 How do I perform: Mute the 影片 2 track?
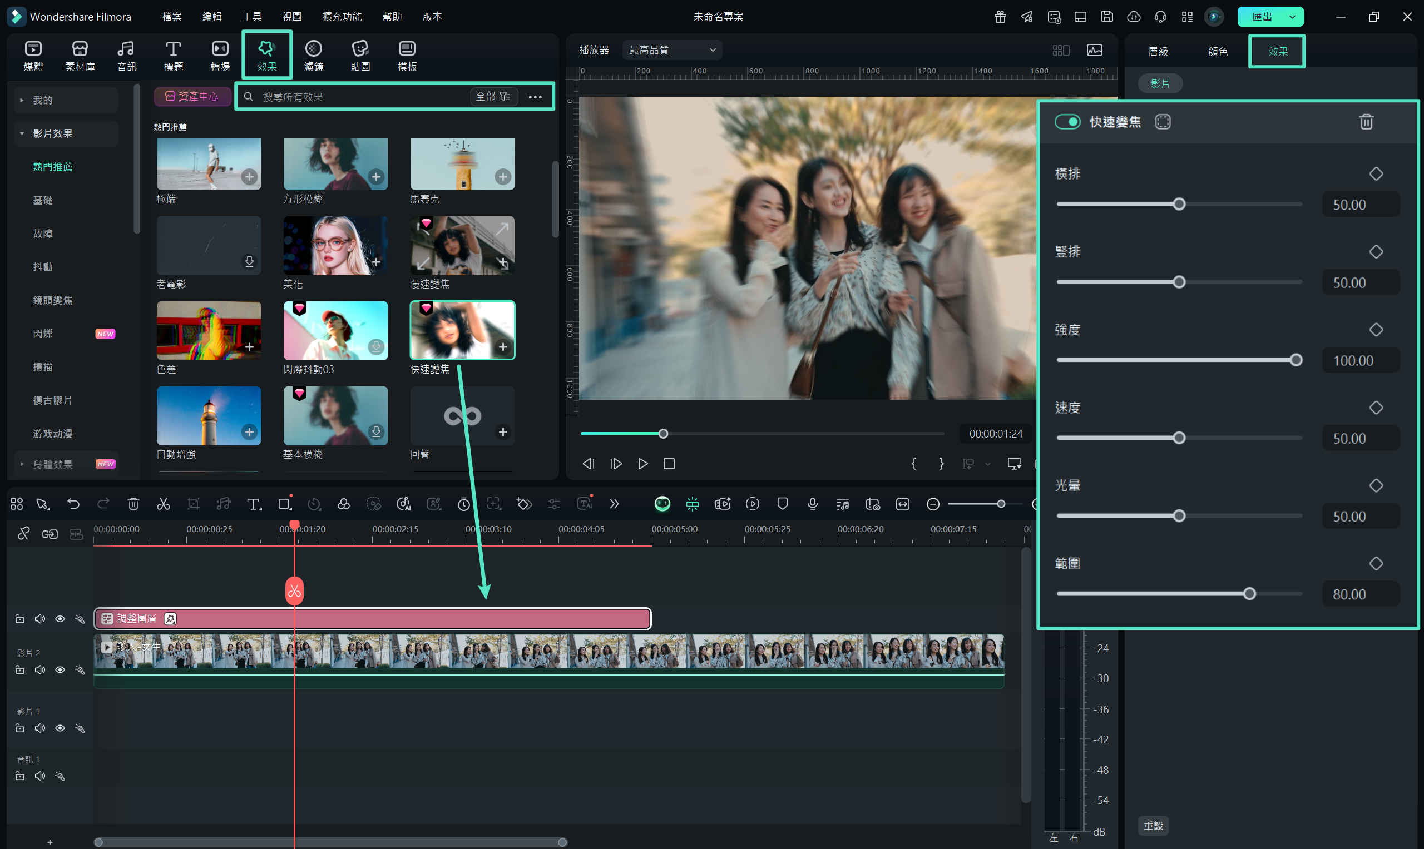pos(39,669)
